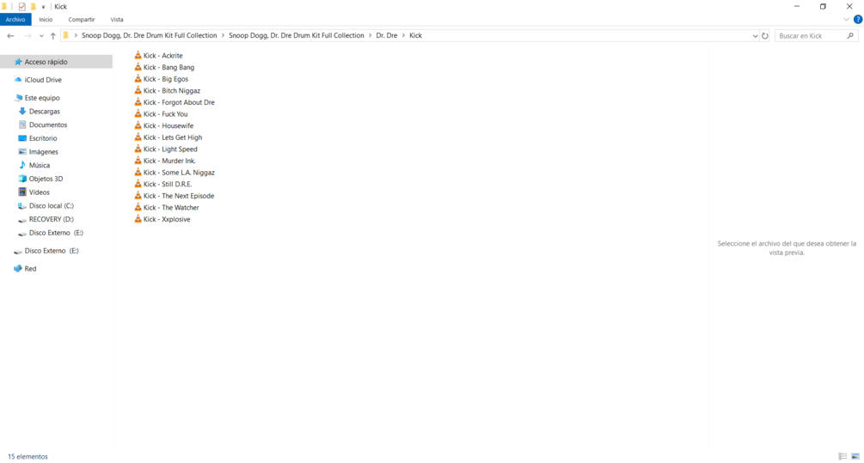Click VLC icon of Kick - Big Egos
This screenshot has width=864, height=463.
coord(138,79)
